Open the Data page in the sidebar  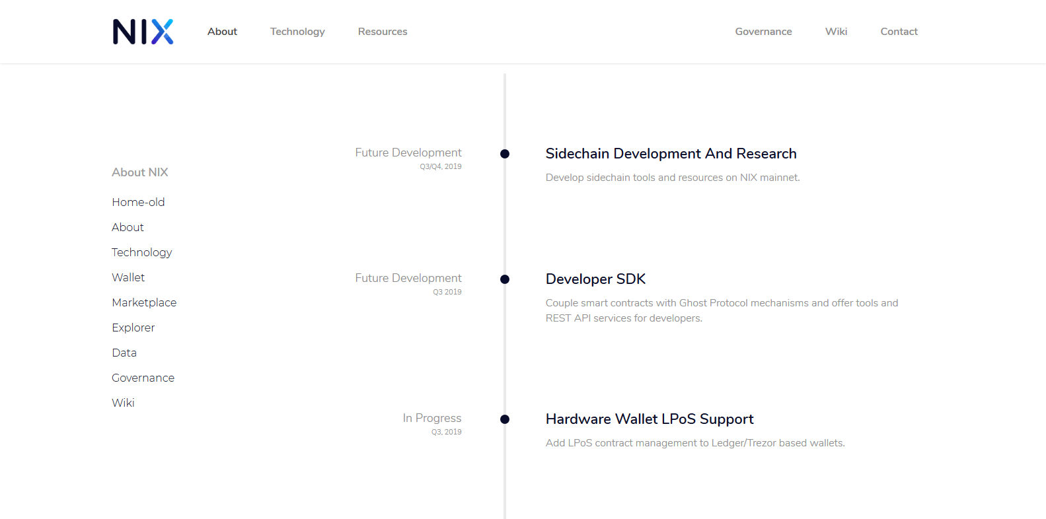[x=124, y=353]
